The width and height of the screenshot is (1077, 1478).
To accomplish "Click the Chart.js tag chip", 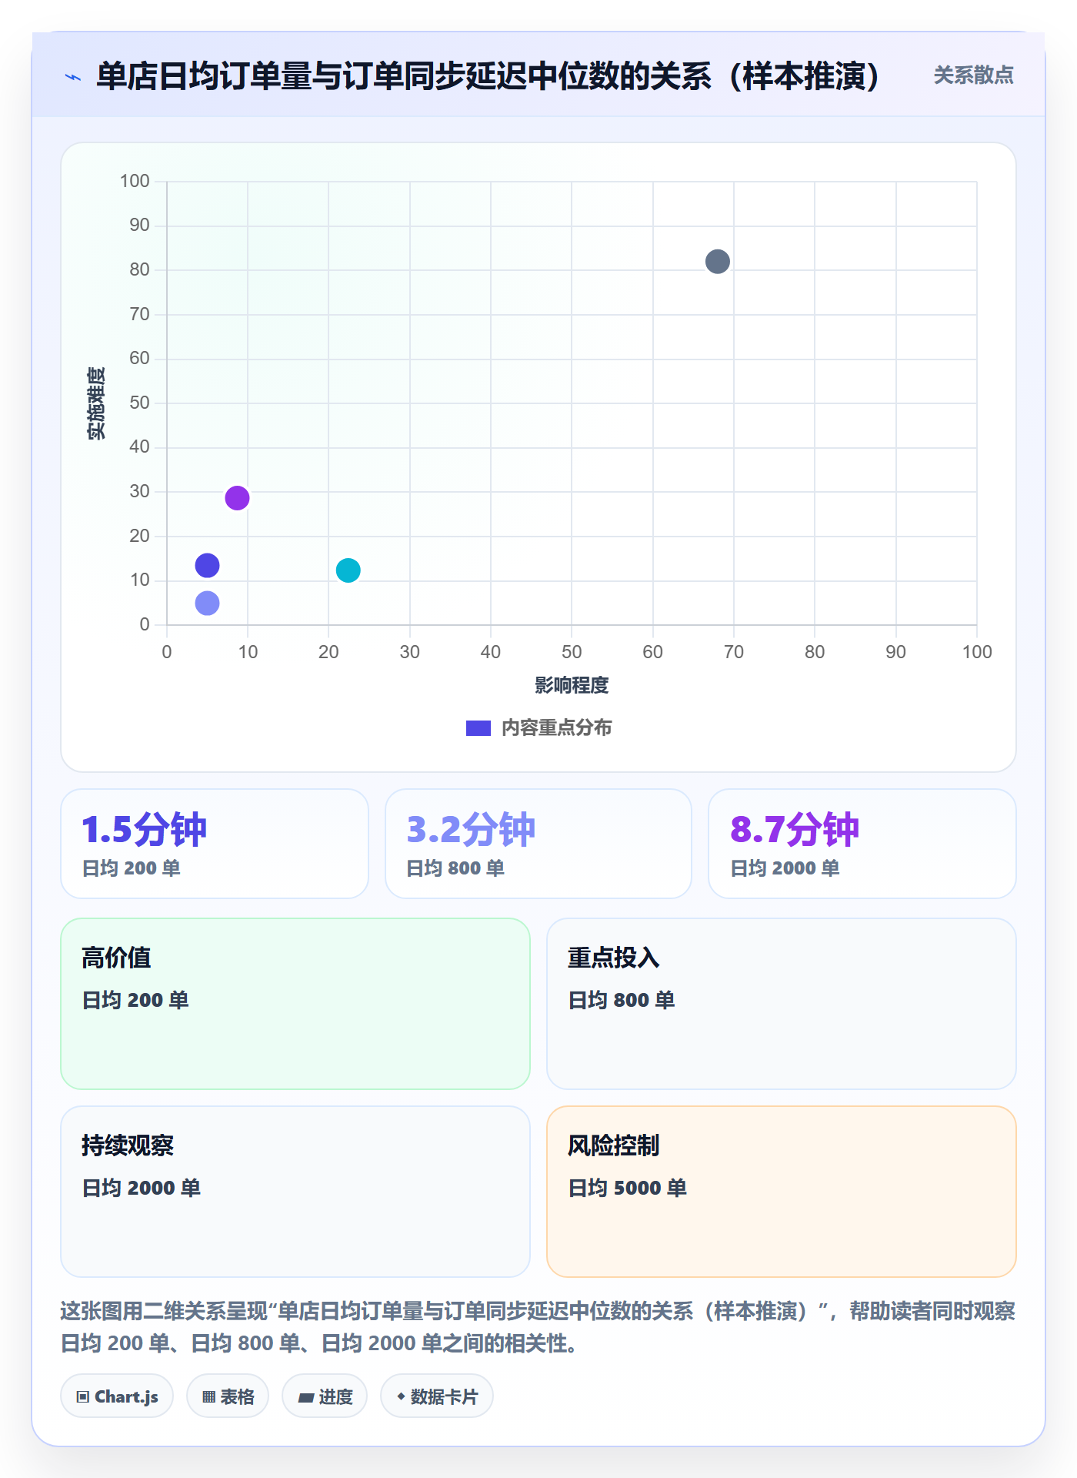I will pyautogui.click(x=117, y=1396).
